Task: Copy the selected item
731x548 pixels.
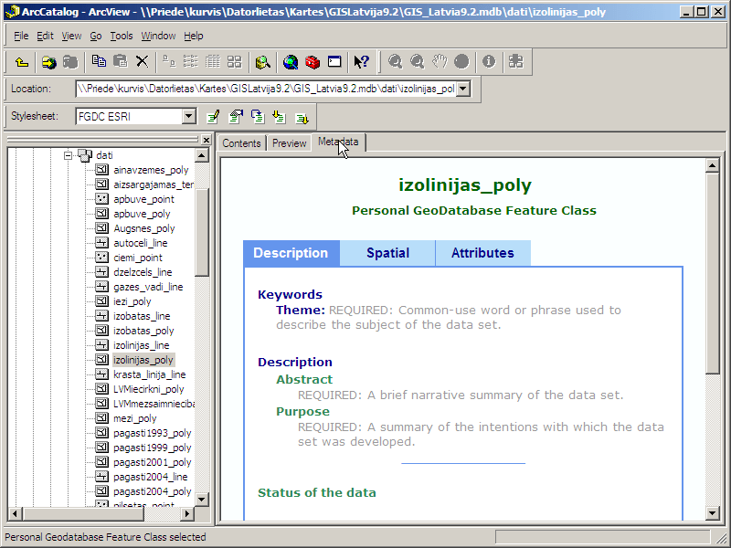Action: [x=99, y=62]
